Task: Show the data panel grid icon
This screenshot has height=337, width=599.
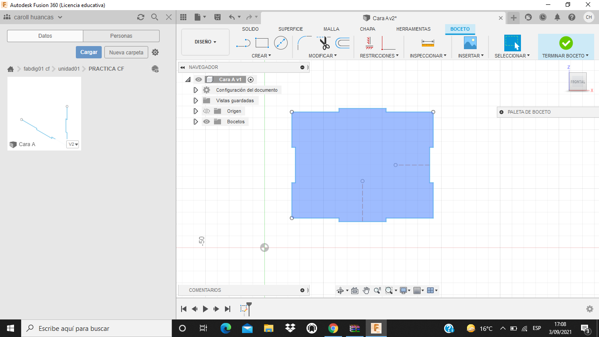Action: coord(183,17)
